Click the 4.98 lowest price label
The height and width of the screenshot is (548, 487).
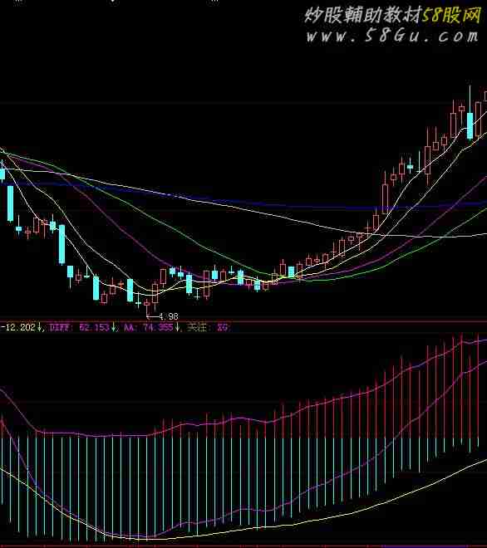coord(168,316)
